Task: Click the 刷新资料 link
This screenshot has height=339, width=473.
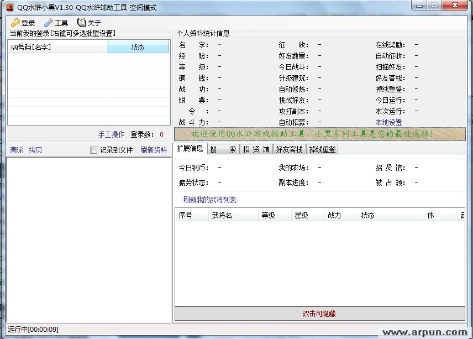Action: click(x=154, y=150)
